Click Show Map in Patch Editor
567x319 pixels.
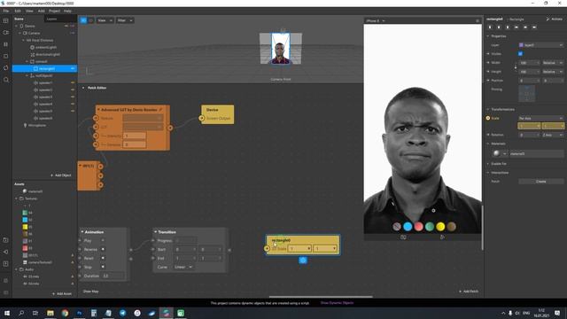tap(90, 292)
